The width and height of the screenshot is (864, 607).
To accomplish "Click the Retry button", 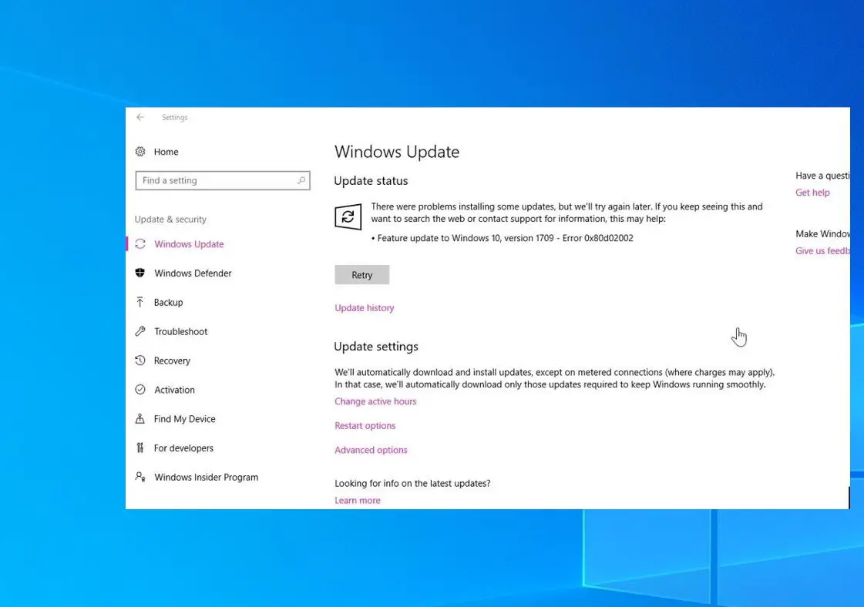I will coord(362,275).
